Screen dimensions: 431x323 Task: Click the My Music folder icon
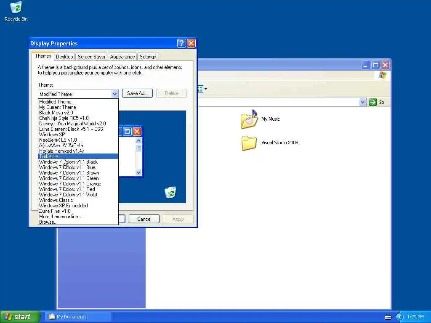pos(249,119)
